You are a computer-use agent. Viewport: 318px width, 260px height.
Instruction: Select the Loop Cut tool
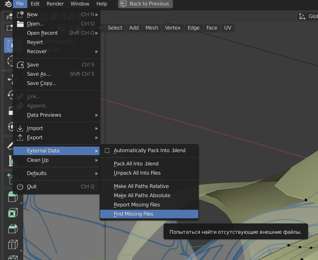(13, 244)
